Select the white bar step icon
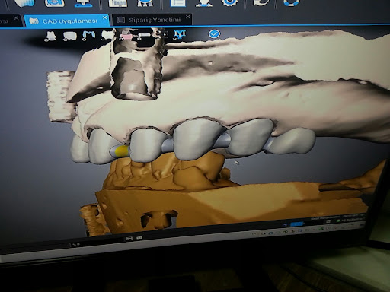 coord(144,35)
